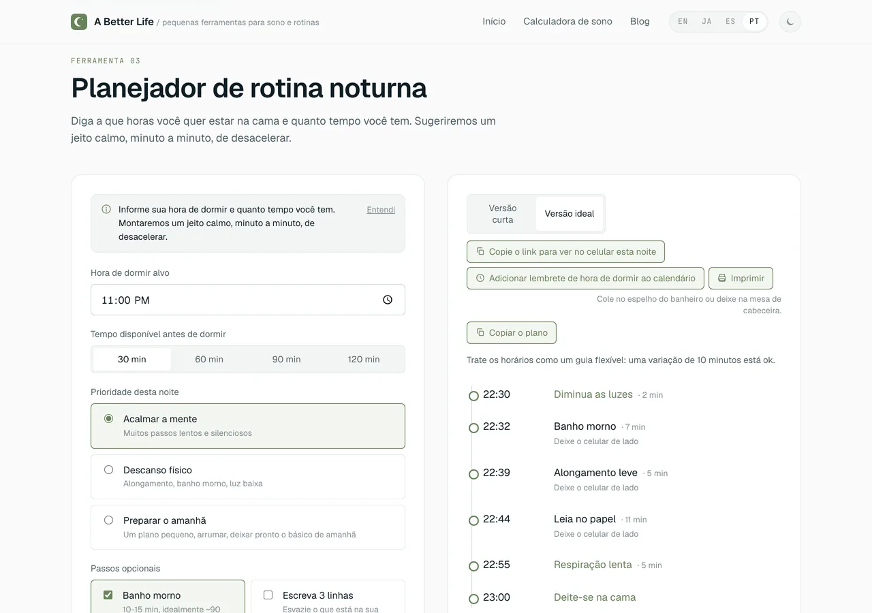Select the Acalmar a mente priority
The width and height of the screenshot is (872, 613).
pos(248,426)
